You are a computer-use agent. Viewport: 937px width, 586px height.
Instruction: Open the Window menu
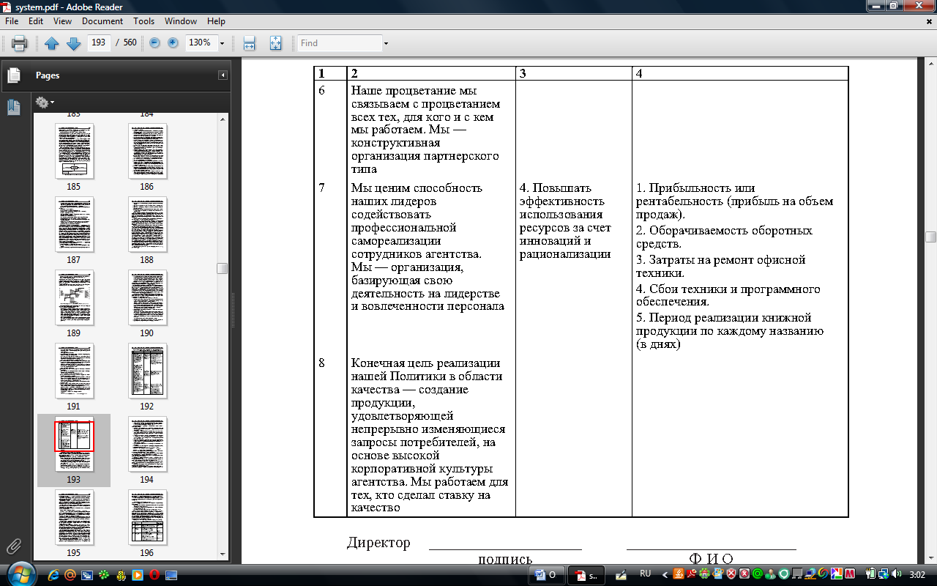coord(181,21)
